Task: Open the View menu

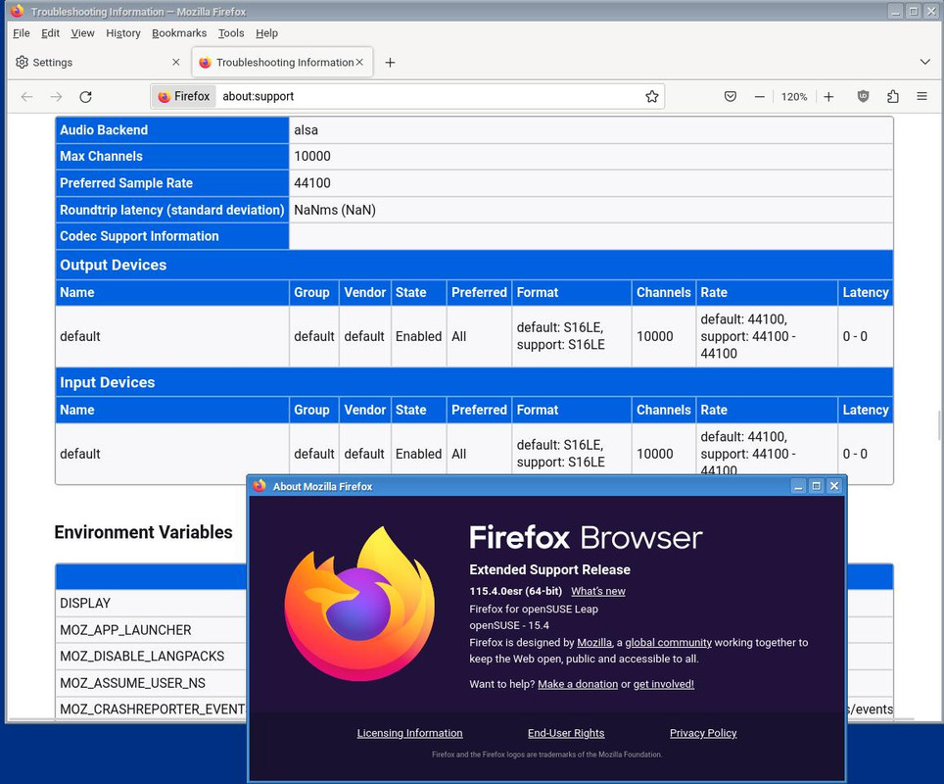Action: point(82,33)
